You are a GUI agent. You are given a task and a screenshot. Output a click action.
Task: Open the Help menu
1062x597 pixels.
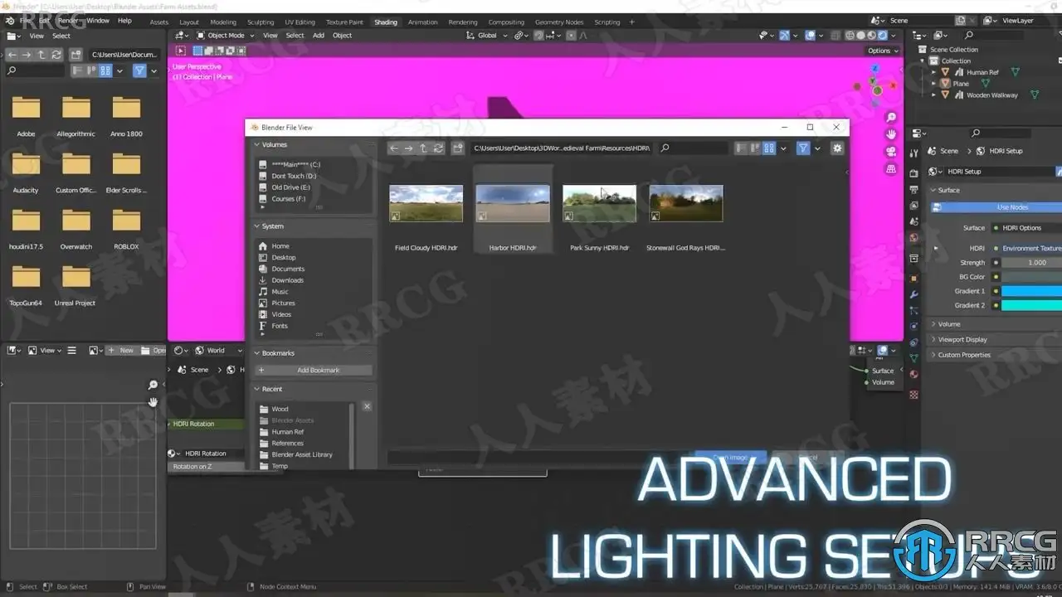pos(124,20)
